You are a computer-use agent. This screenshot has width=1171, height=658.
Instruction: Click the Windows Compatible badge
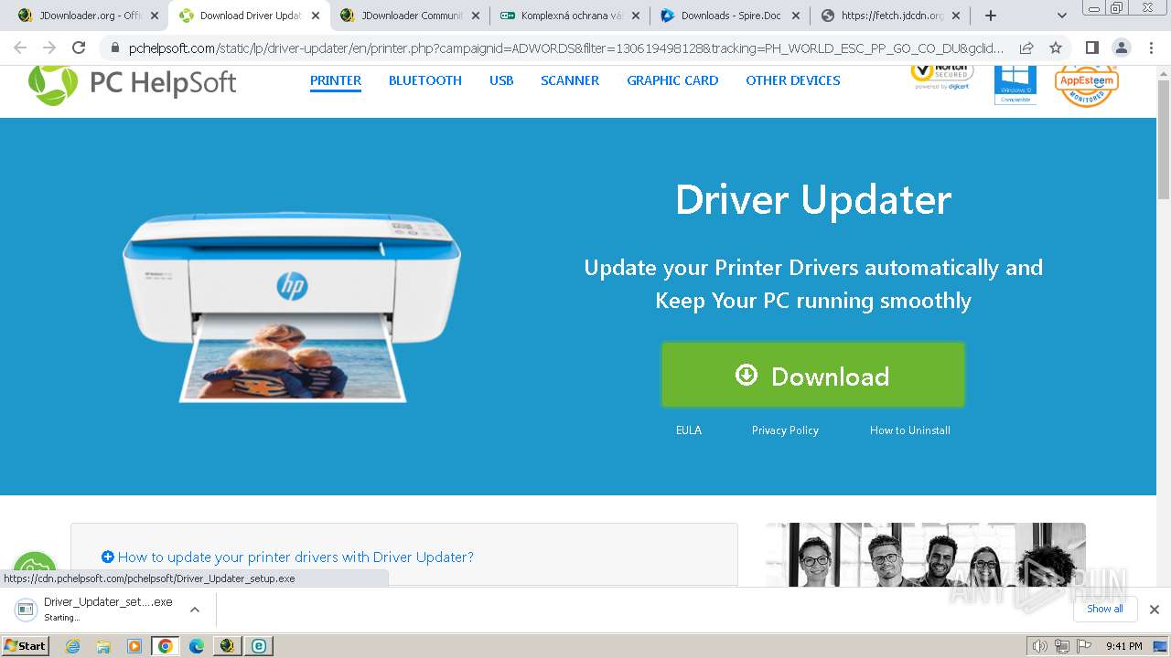[1015, 84]
